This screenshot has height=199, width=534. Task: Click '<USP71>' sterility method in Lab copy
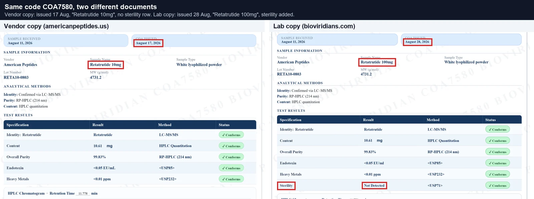[435, 186]
